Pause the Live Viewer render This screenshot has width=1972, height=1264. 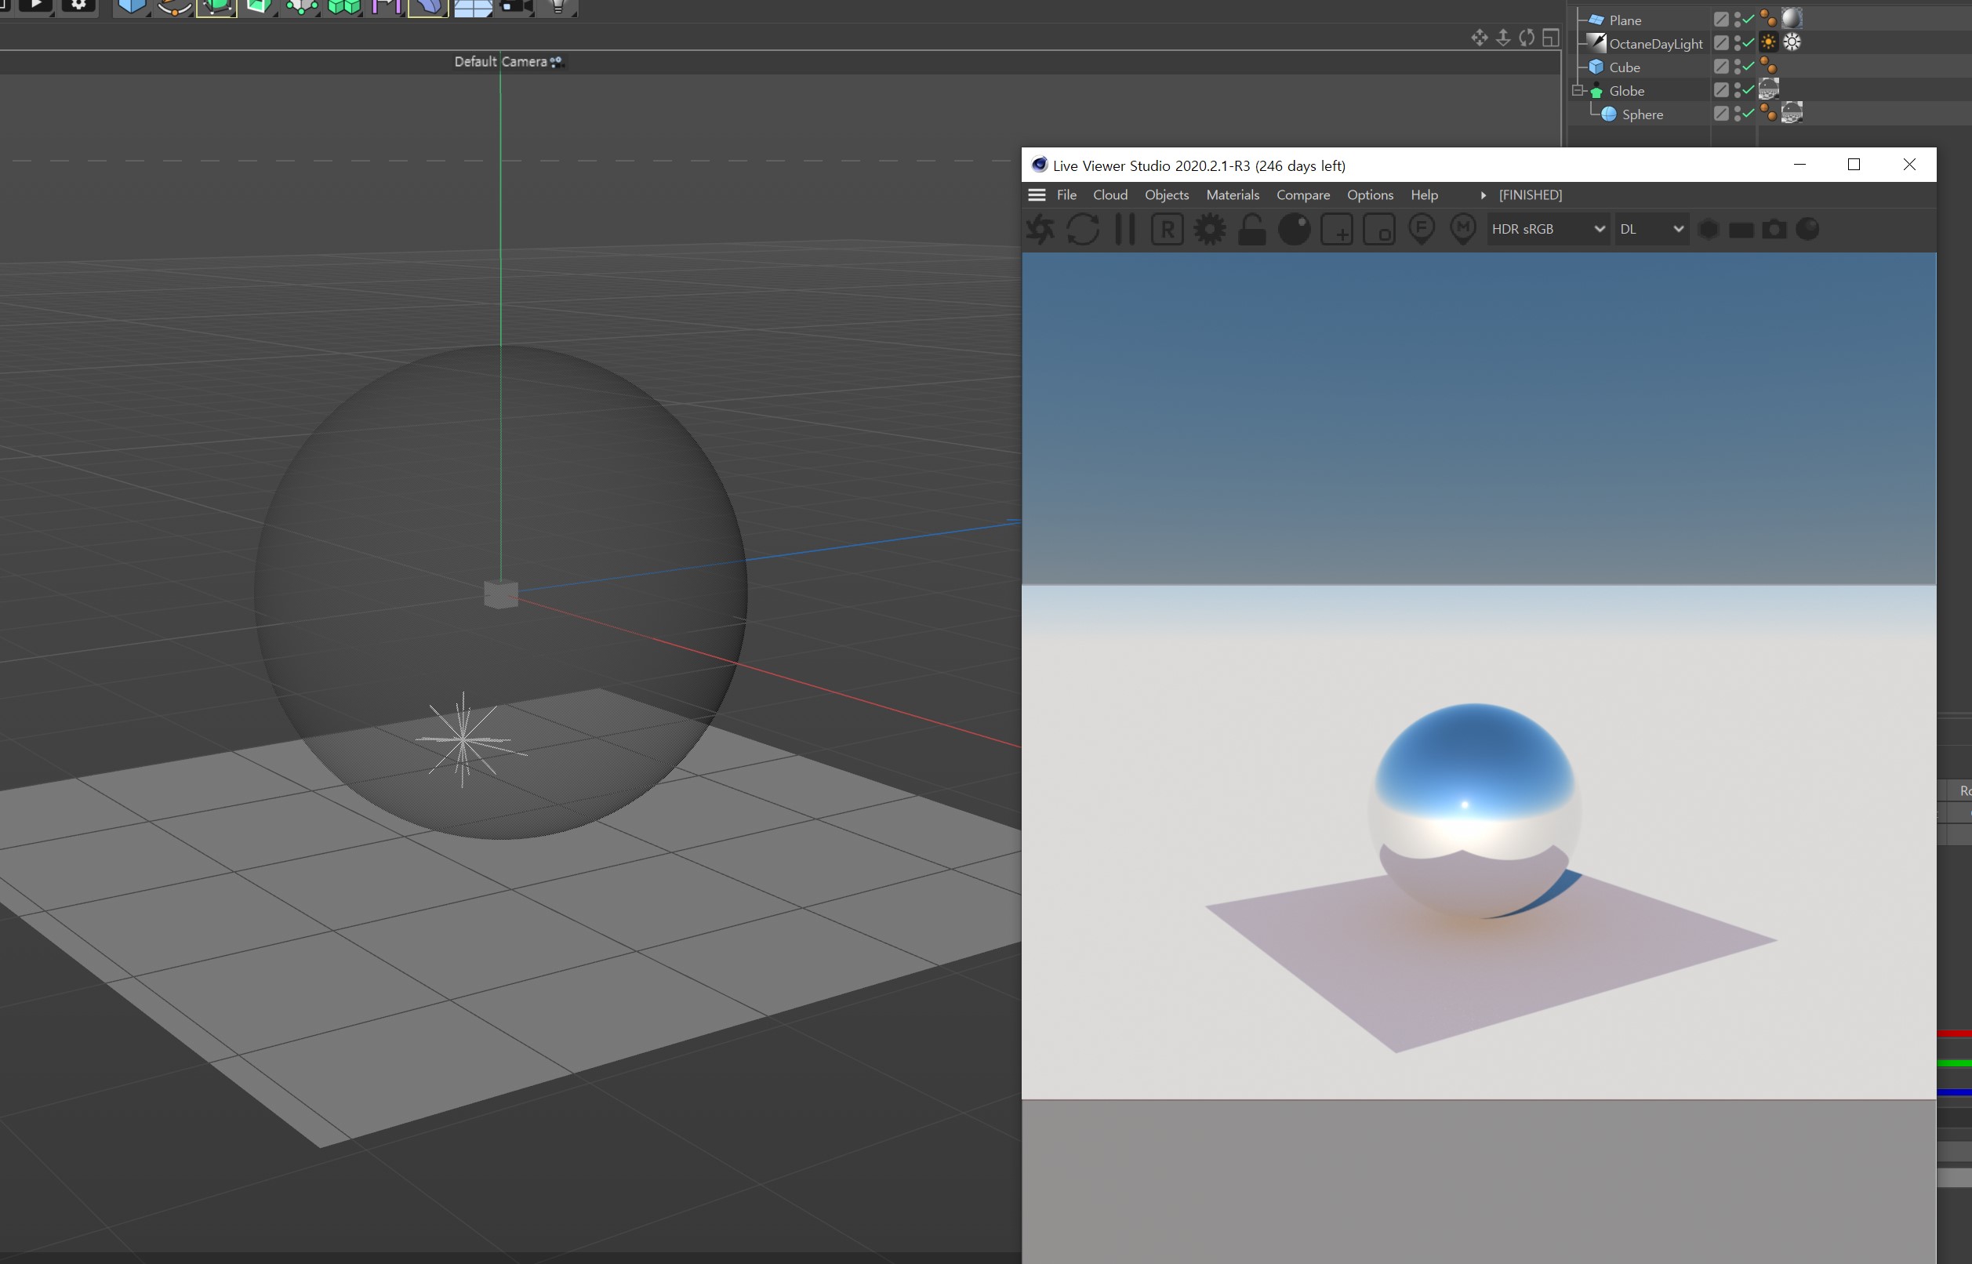pos(1125,229)
